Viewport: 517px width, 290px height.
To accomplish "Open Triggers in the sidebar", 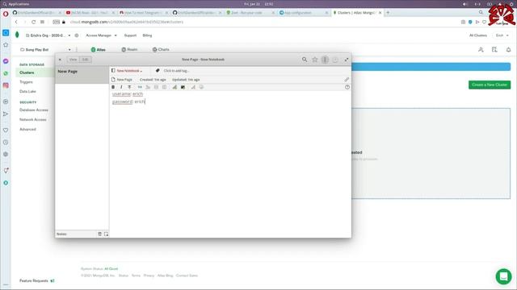I will click(26, 82).
